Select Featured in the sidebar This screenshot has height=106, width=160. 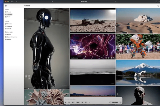(9, 14)
